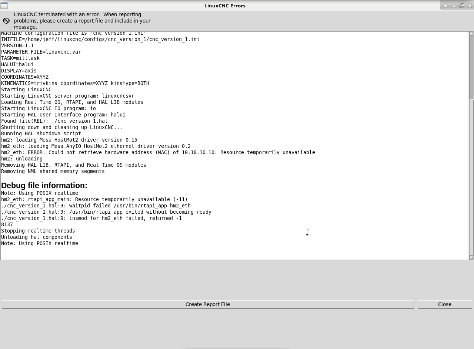This screenshot has height=349, width=474.
Task: Click the 'COORDINATES=XYYZ' line
Action: point(25,77)
